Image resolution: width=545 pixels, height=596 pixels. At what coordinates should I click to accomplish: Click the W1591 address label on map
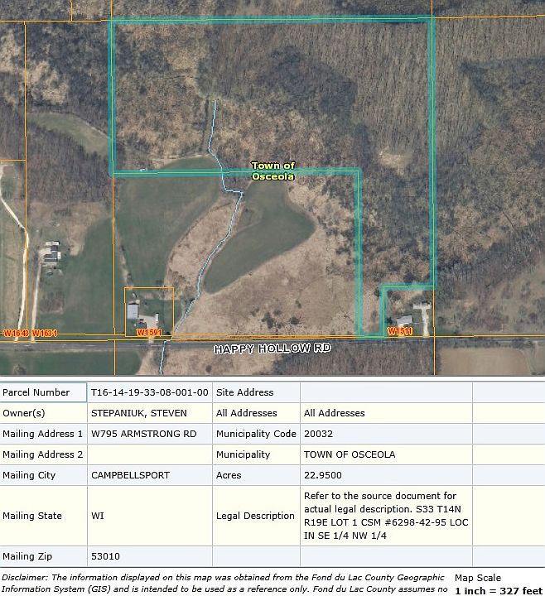pos(149,333)
